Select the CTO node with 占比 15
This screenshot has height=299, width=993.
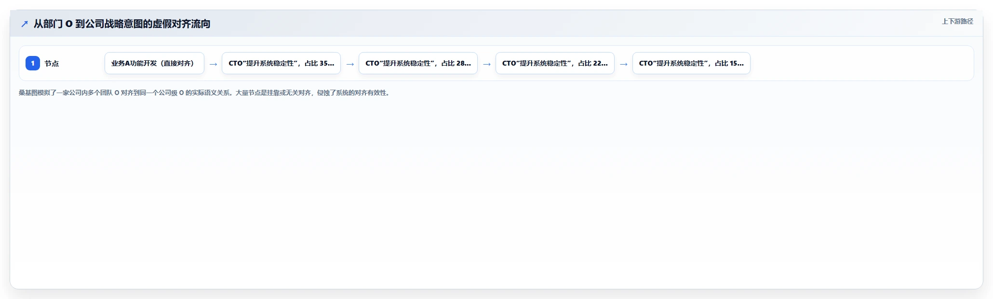[691, 63]
